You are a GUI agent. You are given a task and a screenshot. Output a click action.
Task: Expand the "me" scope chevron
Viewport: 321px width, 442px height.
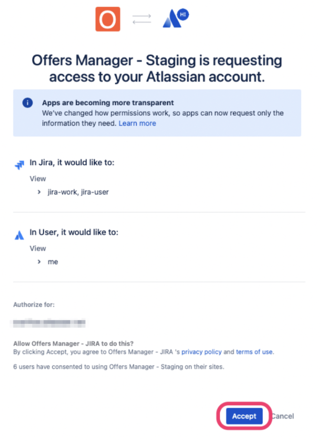point(39,262)
